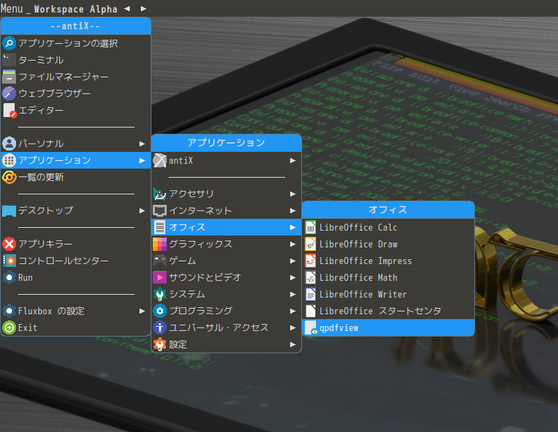Click the text LibreOffice Impress

pos(365,261)
